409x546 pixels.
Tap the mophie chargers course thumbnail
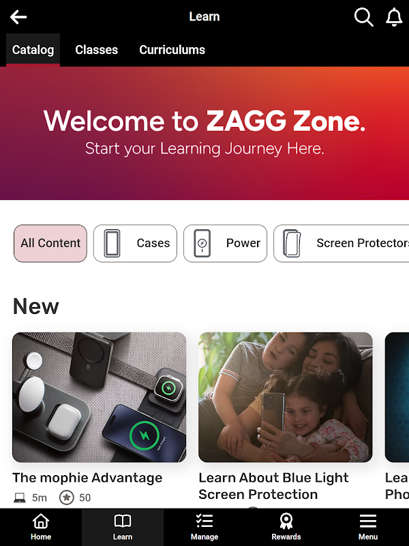point(99,397)
